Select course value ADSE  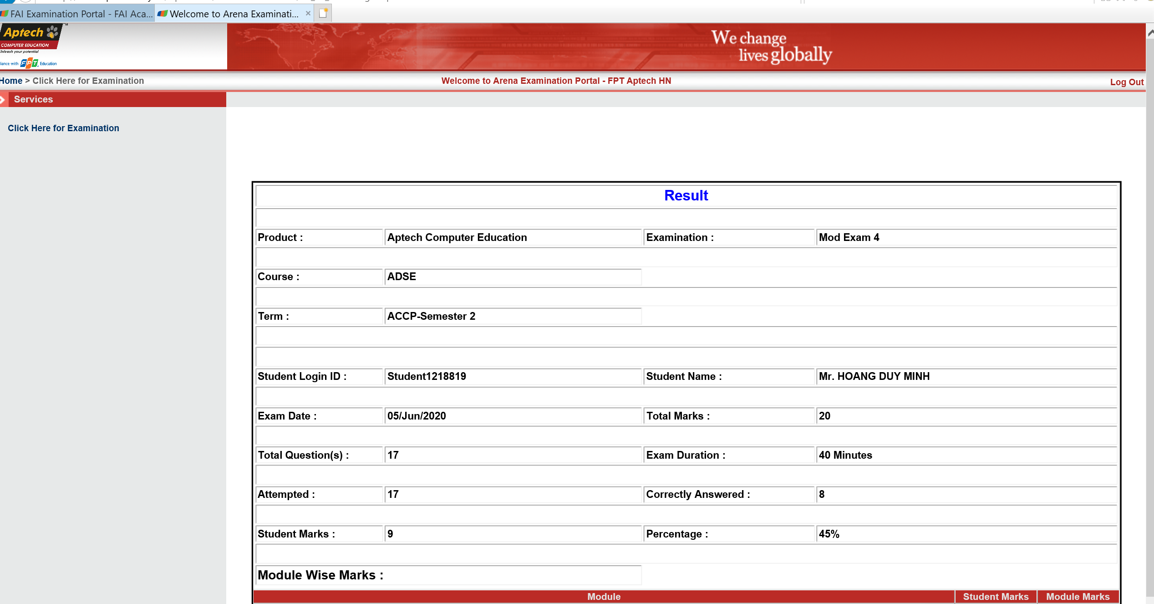point(402,276)
